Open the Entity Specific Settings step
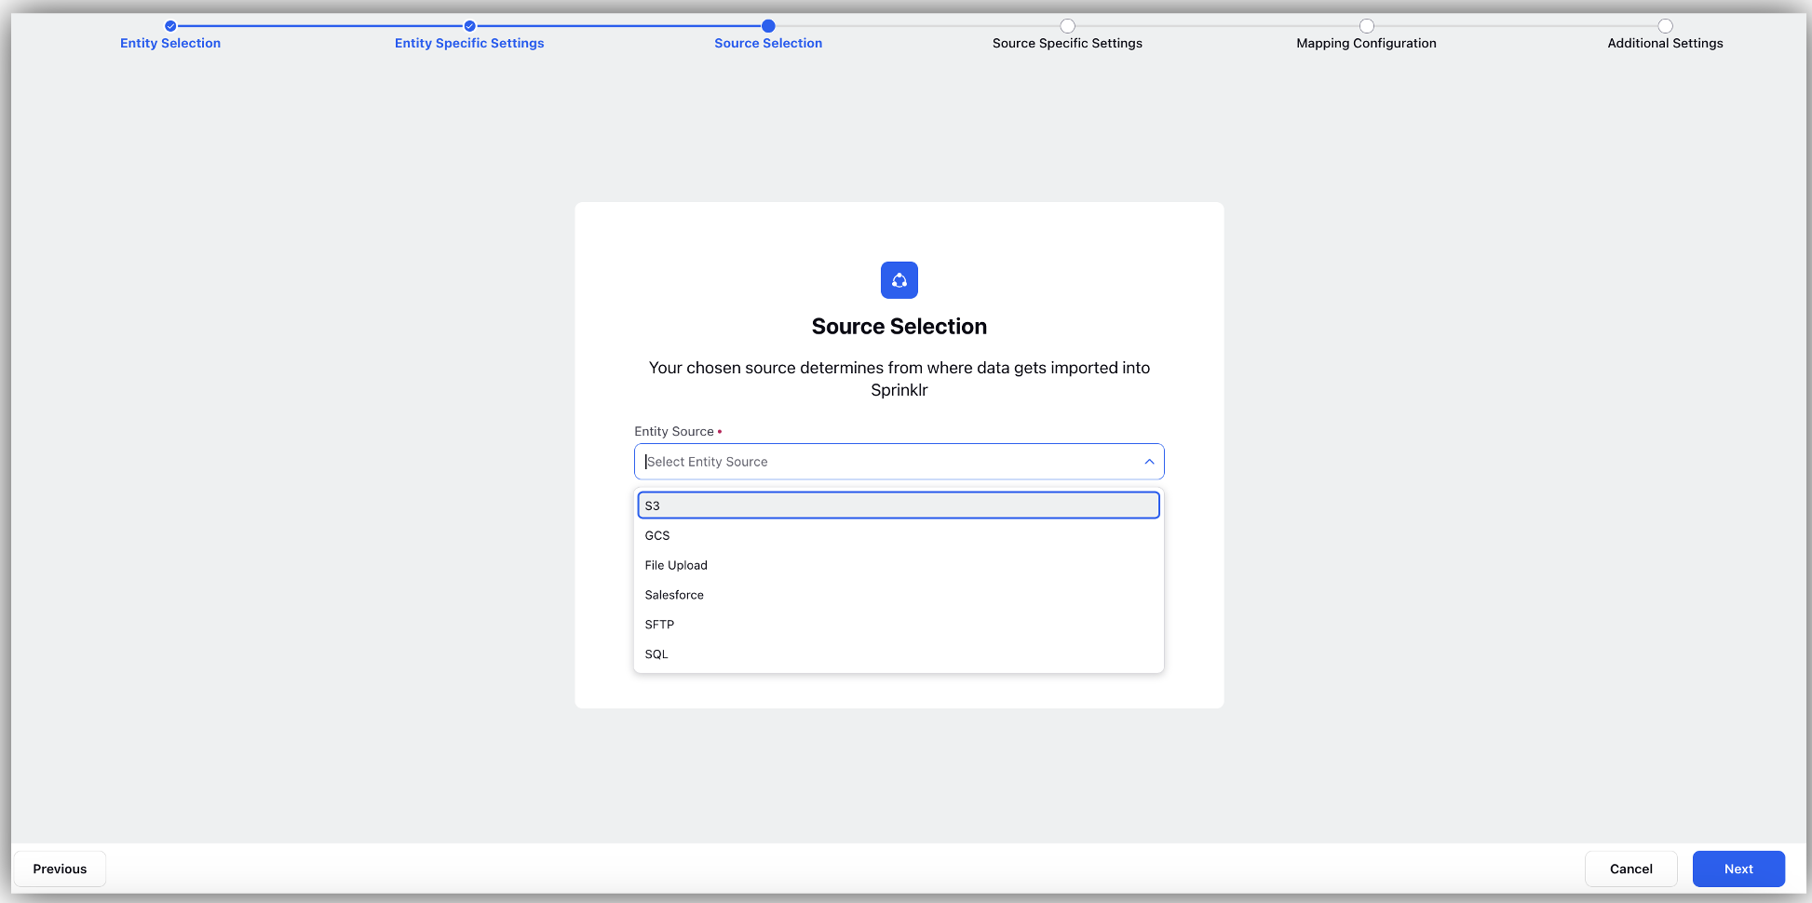This screenshot has width=1812, height=903. coord(469,43)
